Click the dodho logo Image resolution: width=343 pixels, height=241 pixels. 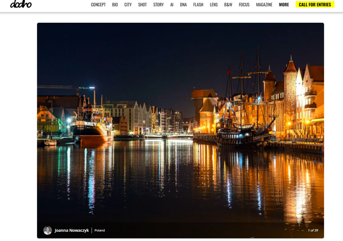pos(21,4)
